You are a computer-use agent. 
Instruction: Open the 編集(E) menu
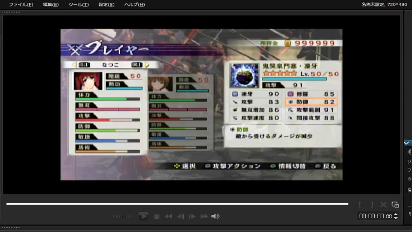(51, 4)
